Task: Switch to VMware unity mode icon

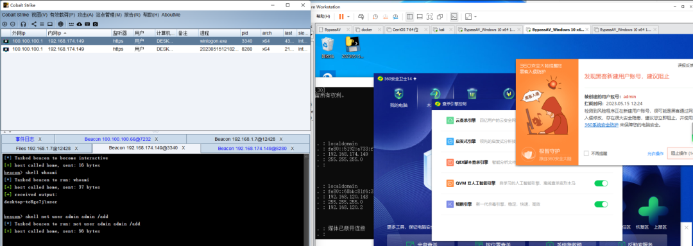Action: pos(440,16)
